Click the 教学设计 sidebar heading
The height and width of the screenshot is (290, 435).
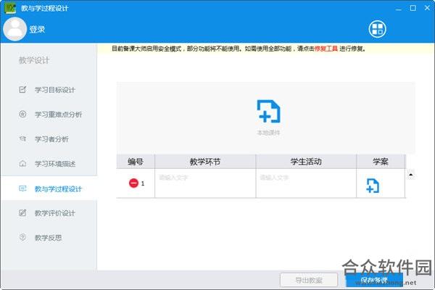click(x=34, y=60)
